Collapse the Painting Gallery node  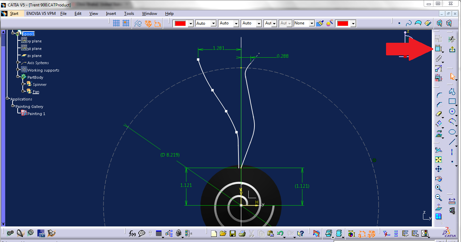pyautogui.click(x=13, y=106)
